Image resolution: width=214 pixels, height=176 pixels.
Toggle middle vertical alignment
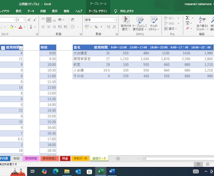click(48, 20)
